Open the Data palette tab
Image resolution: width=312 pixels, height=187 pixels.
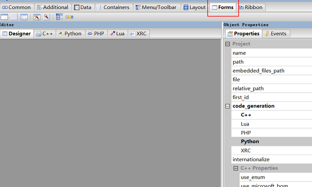pos(83,7)
